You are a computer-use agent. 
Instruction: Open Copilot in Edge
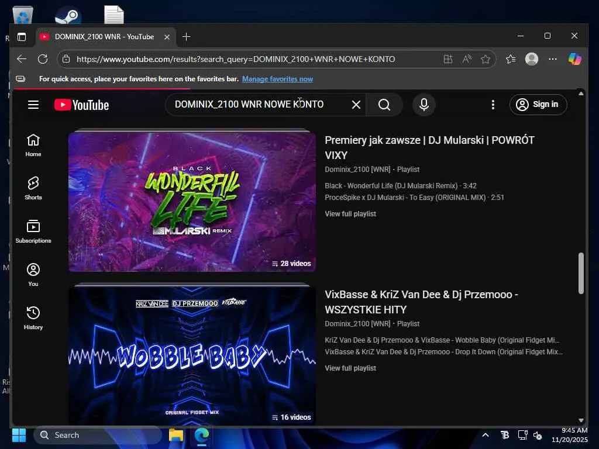tap(574, 59)
